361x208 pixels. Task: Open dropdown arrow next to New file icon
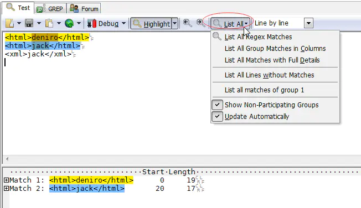(x=19, y=23)
